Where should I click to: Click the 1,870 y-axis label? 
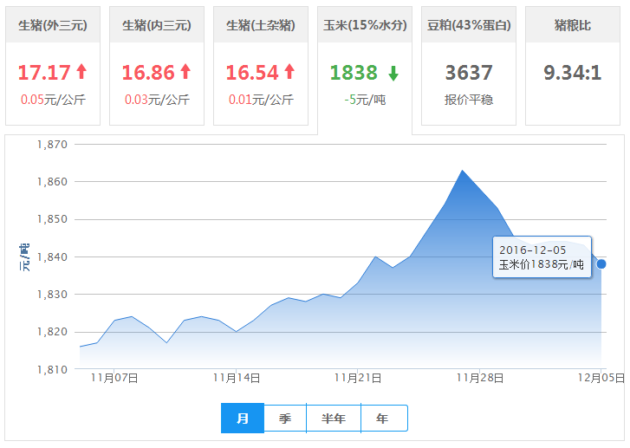tap(52, 144)
